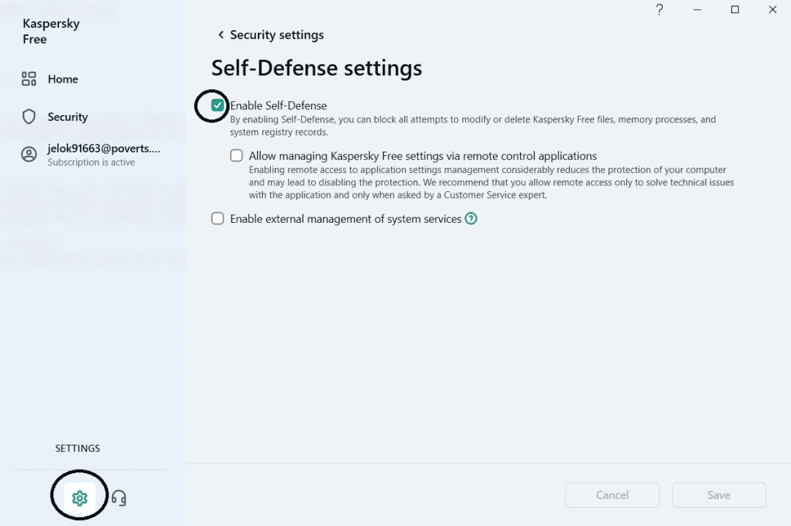
Task: Open the Security menu item
Action: click(x=55, y=116)
